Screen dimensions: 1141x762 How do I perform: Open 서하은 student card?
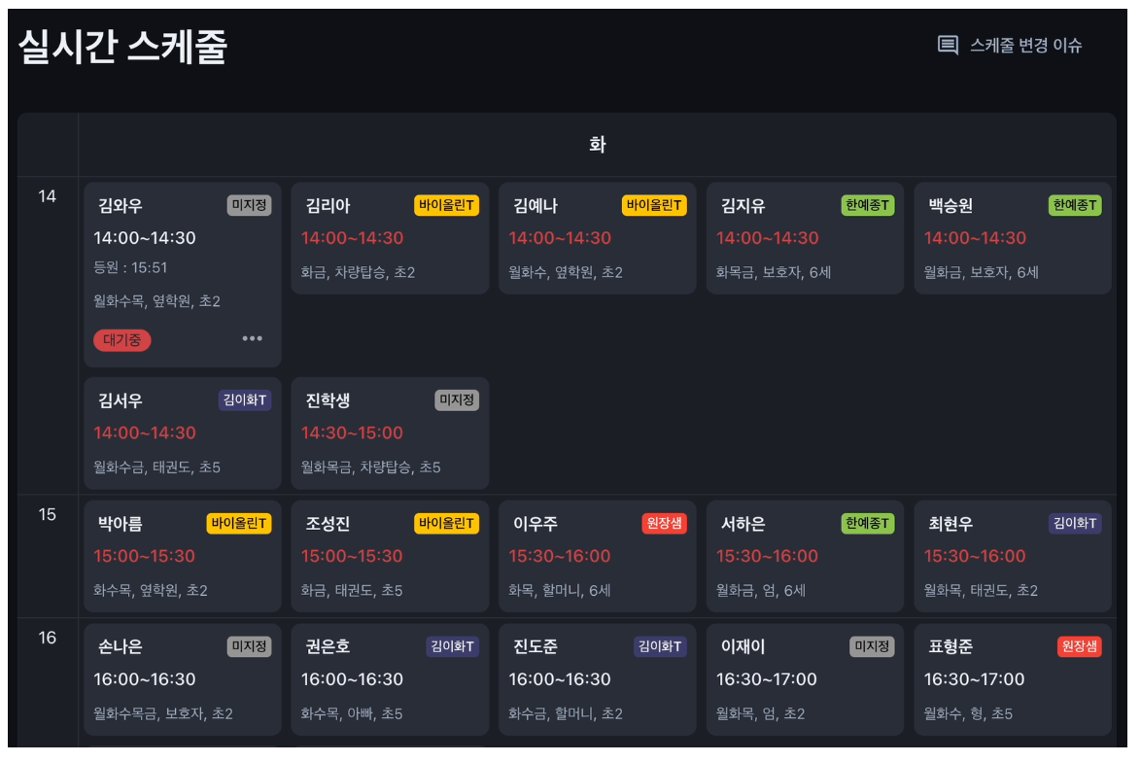pos(805,556)
